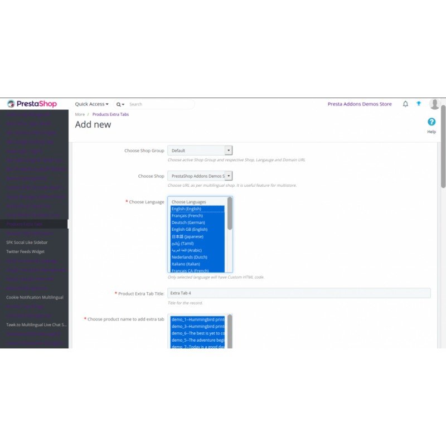Click into the Search field

pyautogui.click(x=161, y=104)
